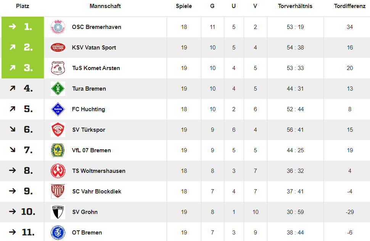
Task: Open the OSC Bremerhaven team link
Action: (97, 27)
